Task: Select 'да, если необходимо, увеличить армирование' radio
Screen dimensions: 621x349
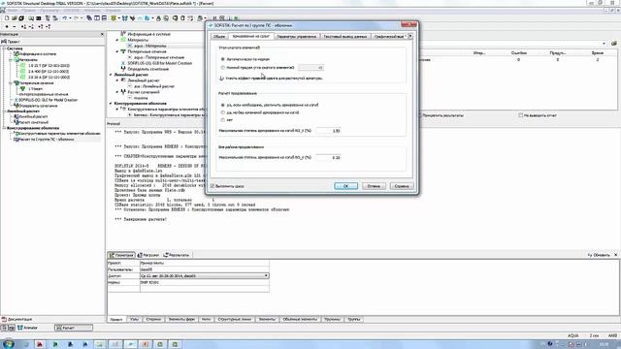Action: pyautogui.click(x=223, y=106)
